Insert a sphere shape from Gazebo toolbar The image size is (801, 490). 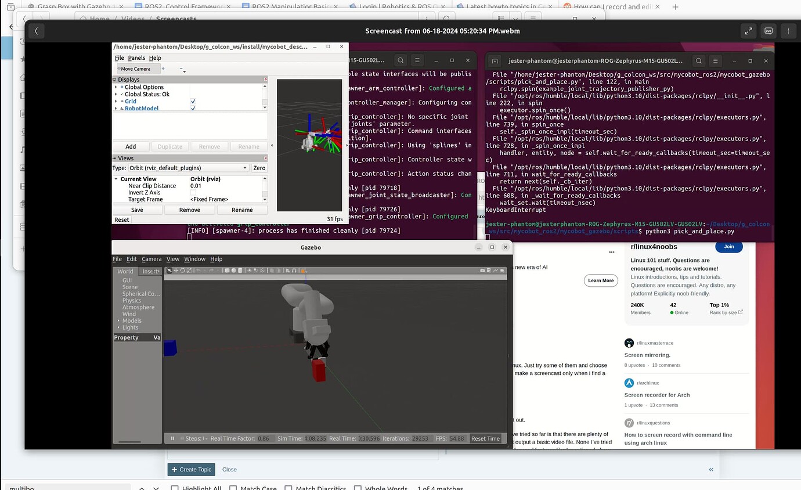[233, 271]
